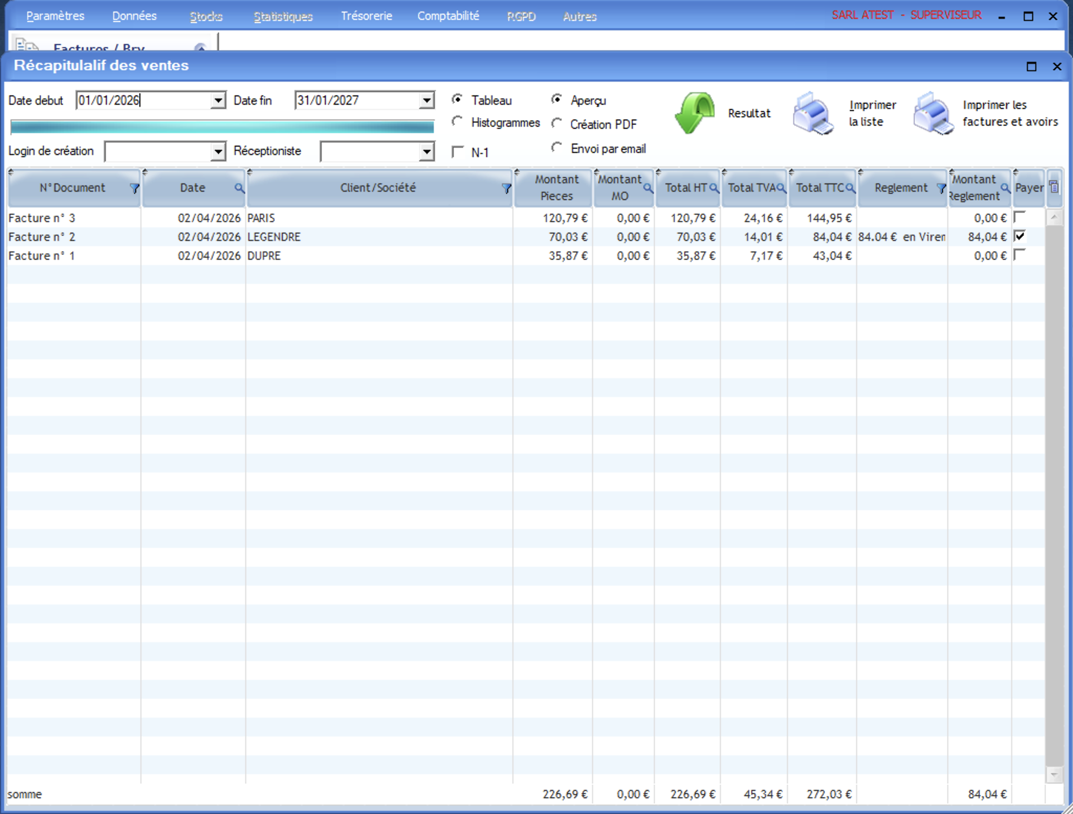Click the search magnifier on Total TTC column
This screenshot has width=1073, height=814.
click(850, 188)
